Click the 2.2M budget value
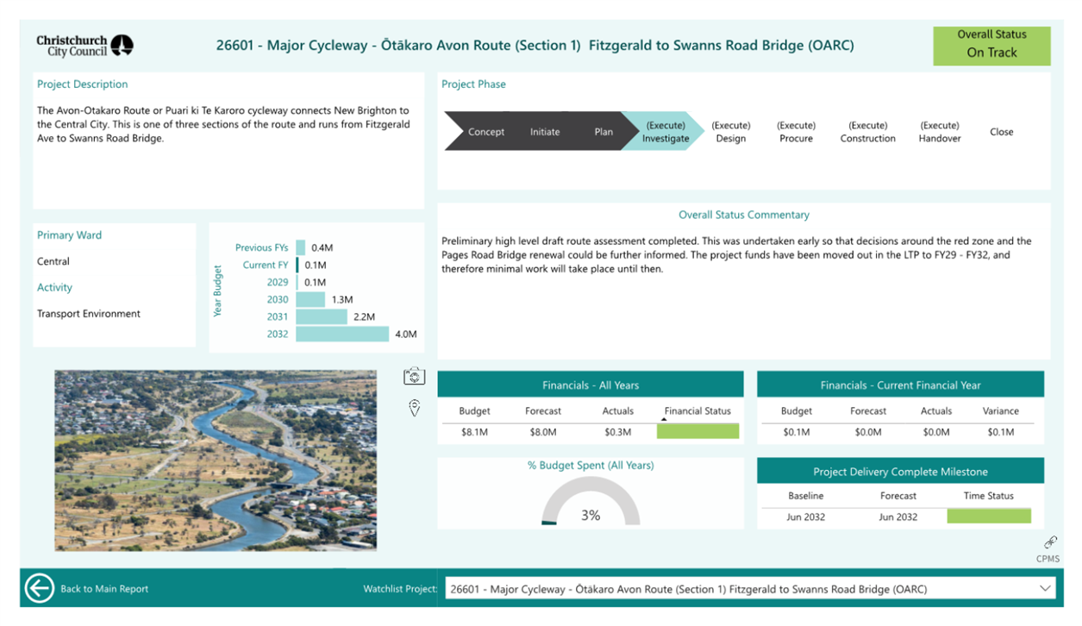Viewport: 1082px width, 626px height. tap(364, 316)
